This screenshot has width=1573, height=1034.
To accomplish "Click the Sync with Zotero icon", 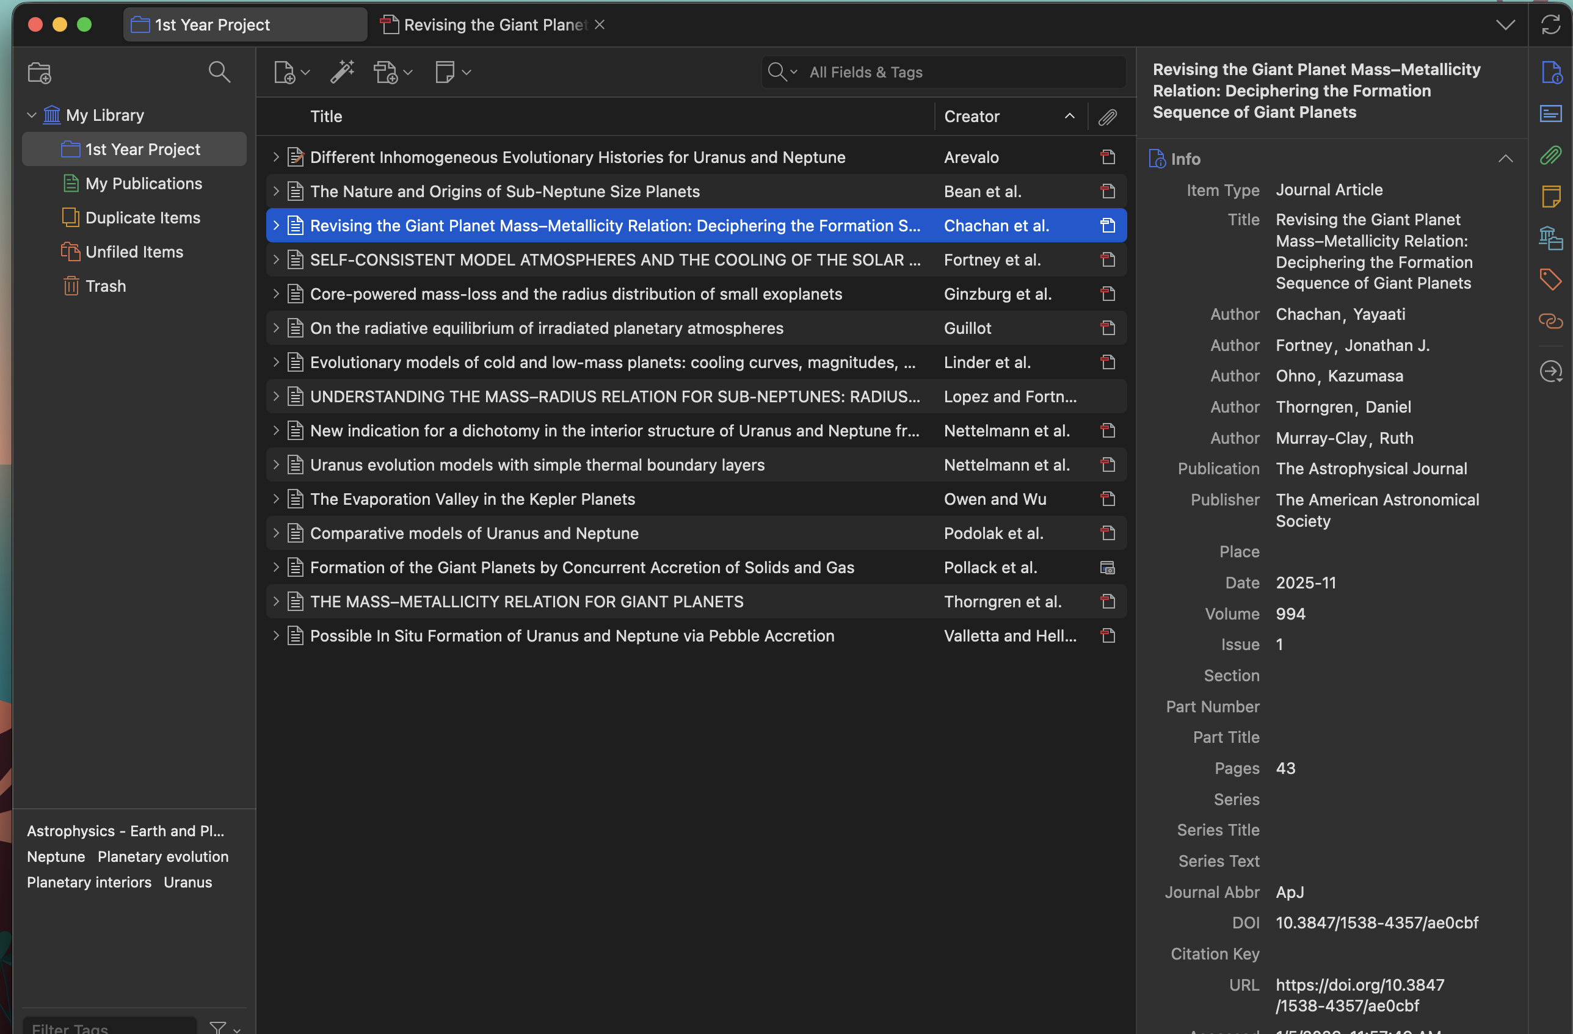I will pyautogui.click(x=1550, y=25).
